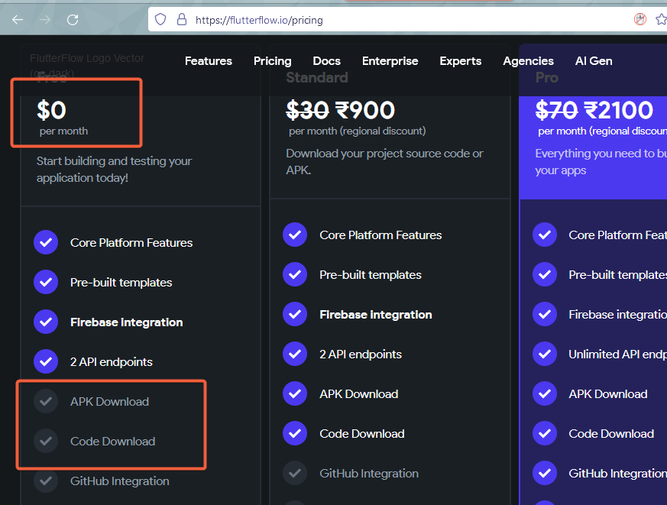
Task: Open the Enterprise page link
Action: (390, 61)
